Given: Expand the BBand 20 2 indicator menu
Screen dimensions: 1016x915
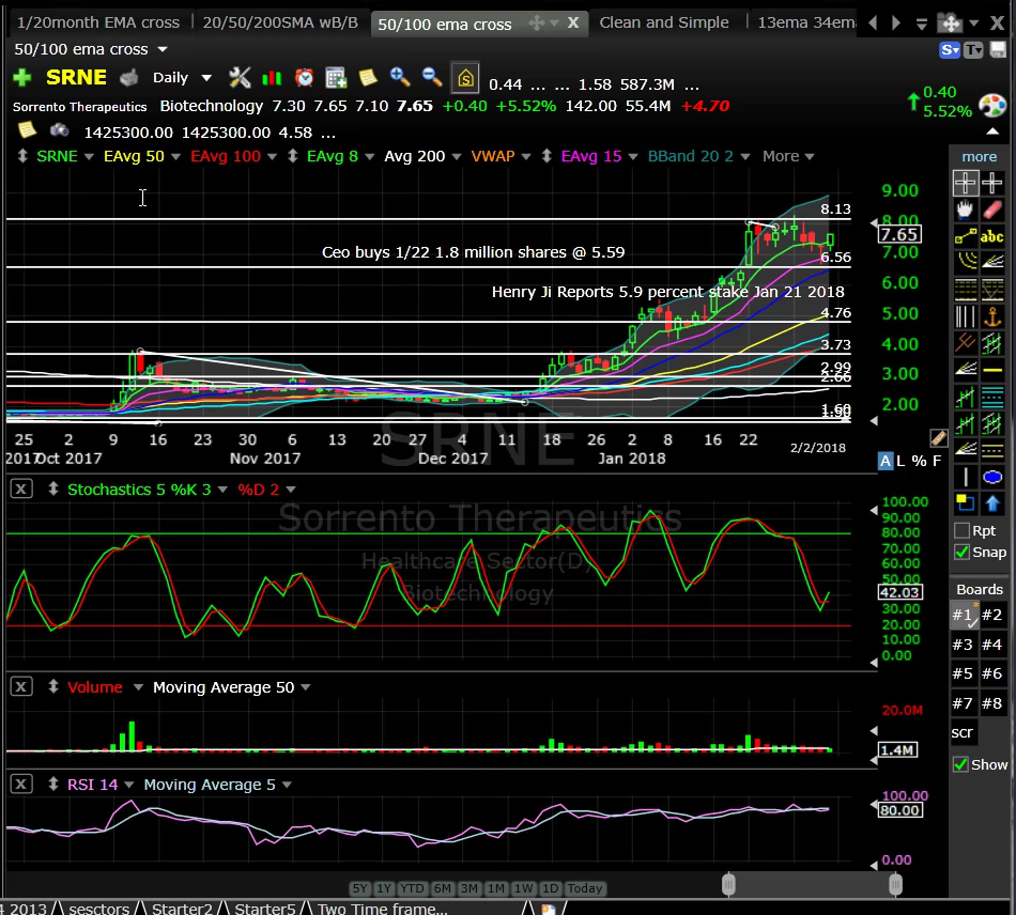Looking at the screenshot, I should (745, 157).
